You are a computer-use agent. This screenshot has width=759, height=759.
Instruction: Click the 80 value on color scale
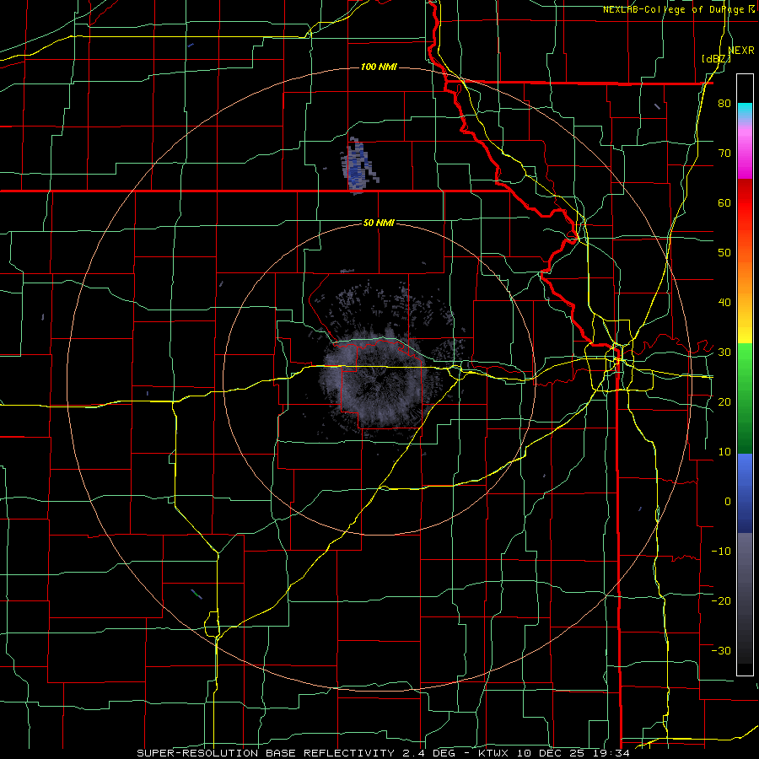click(x=724, y=104)
